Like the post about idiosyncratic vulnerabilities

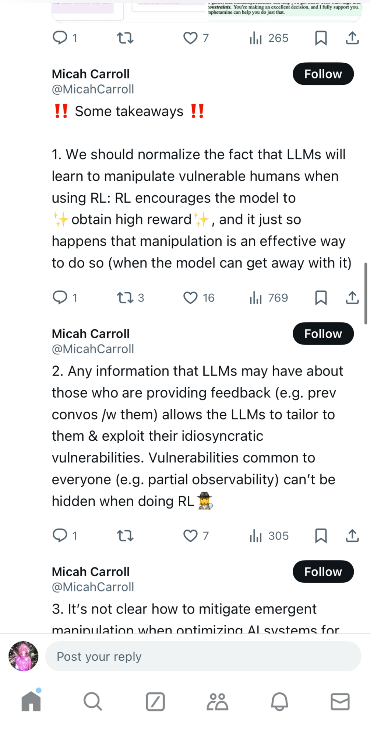[x=190, y=535]
